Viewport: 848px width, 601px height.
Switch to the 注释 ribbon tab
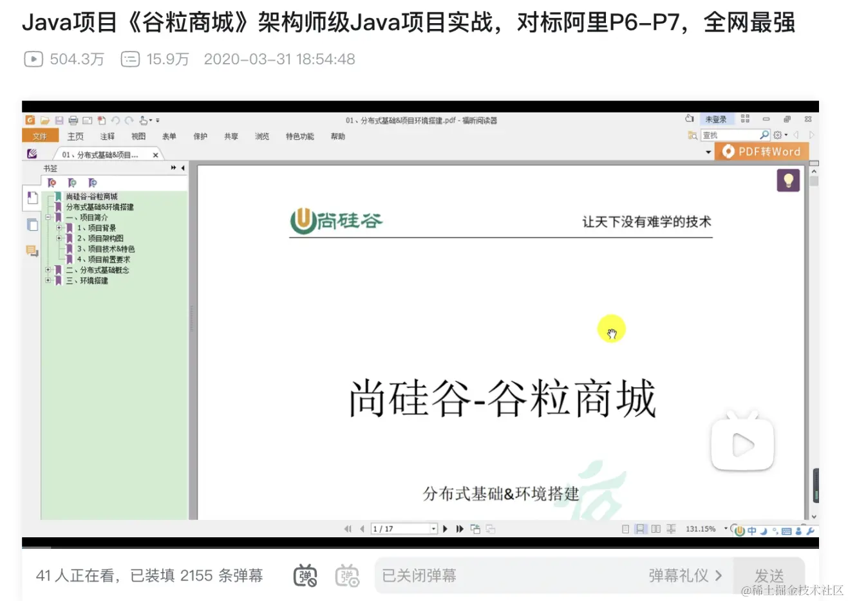tap(108, 136)
